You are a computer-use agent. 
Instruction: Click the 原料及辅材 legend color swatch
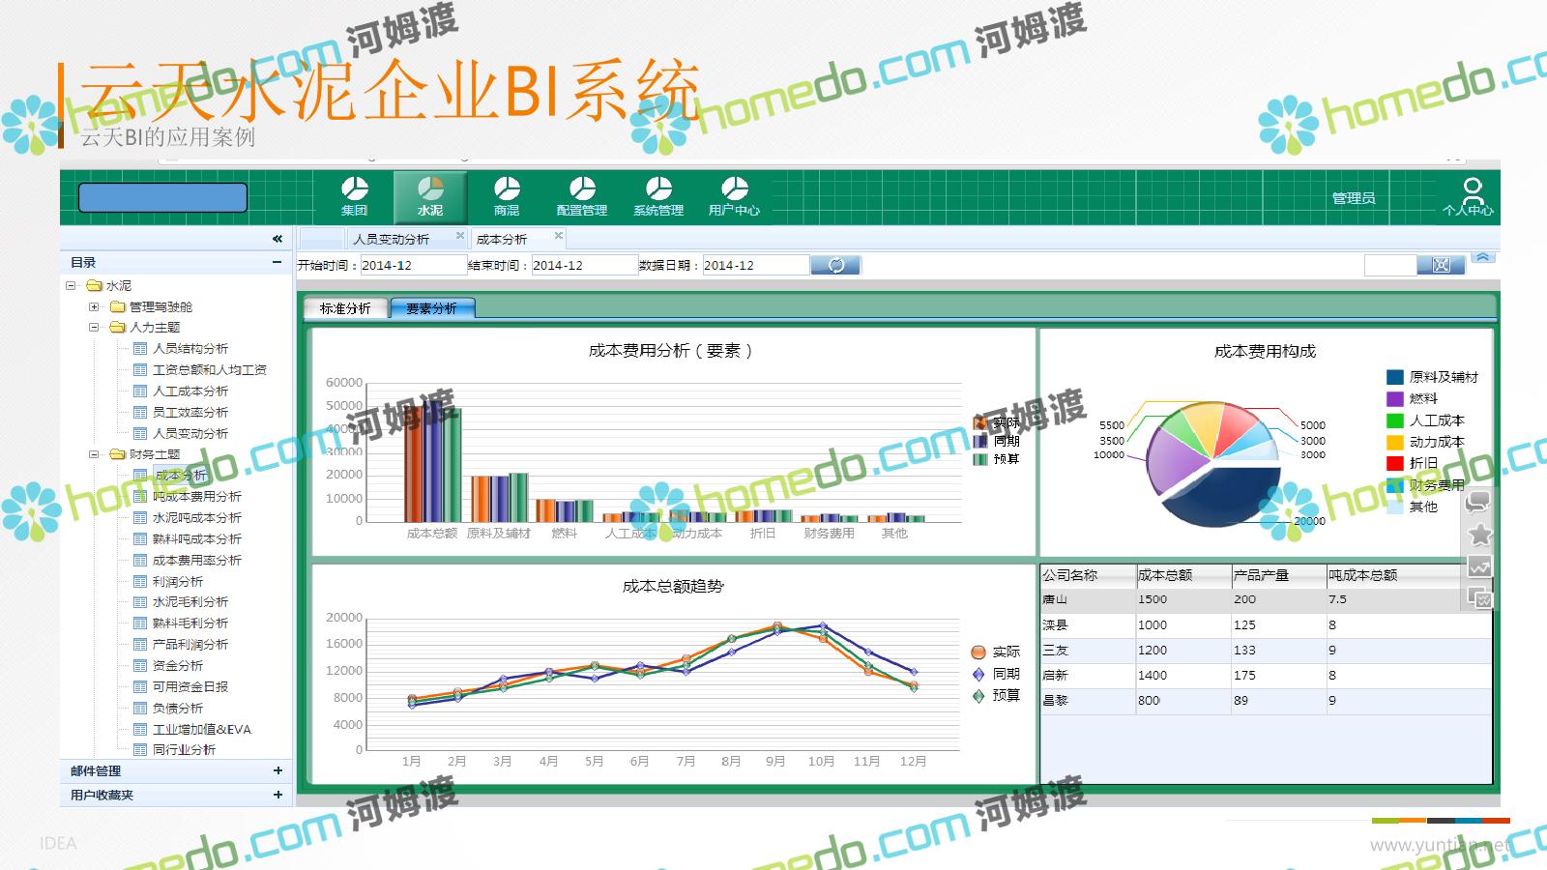1394,377
